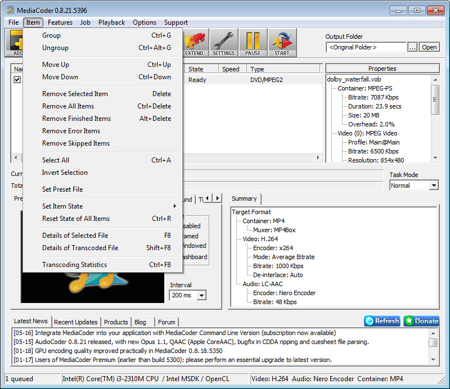The image size is (450, 389).
Task: Click the Output Folder text field
Action: 366,47
